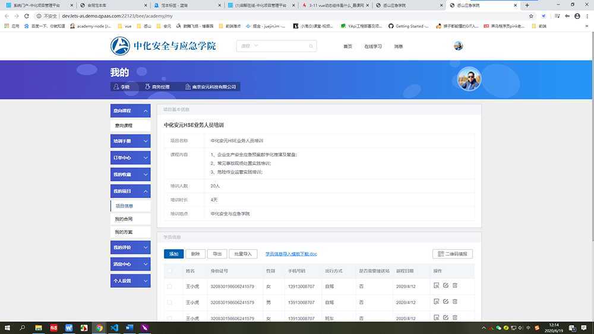Tick the select-all checkbox in the table header
594x334 pixels.
[169, 271]
